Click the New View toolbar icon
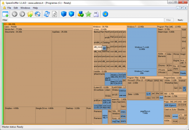The height and width of the screenshot is (130, 189). 5,14
